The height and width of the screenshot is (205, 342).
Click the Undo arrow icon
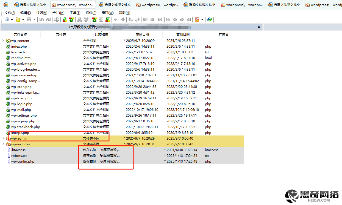pyautogui.click(x=42, y=19)
